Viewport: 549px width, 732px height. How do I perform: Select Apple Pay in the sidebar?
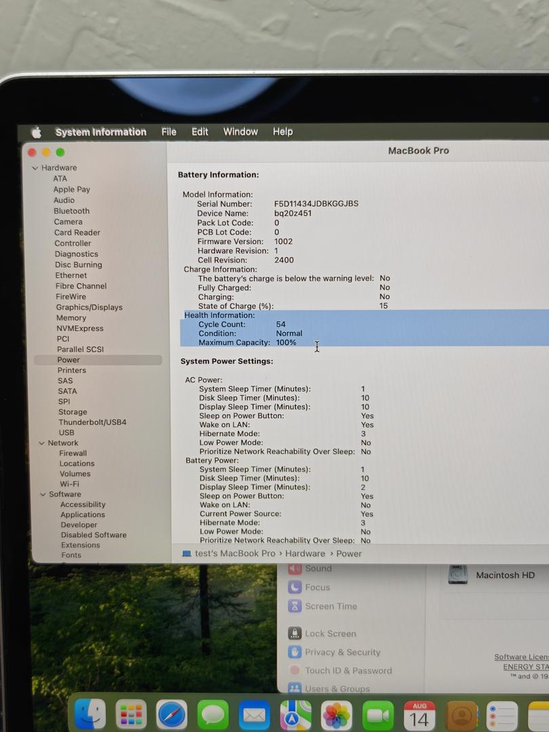pos(71,190)
